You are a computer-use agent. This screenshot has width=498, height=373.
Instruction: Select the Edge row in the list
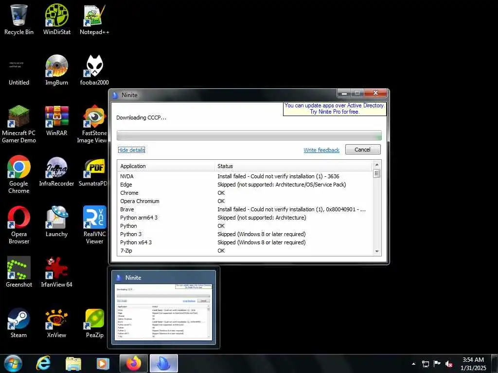(245, 185)
